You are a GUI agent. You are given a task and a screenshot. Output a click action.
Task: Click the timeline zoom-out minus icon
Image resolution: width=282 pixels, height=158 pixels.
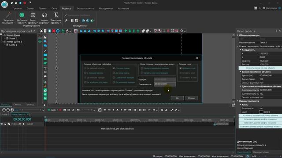[8, 110]
